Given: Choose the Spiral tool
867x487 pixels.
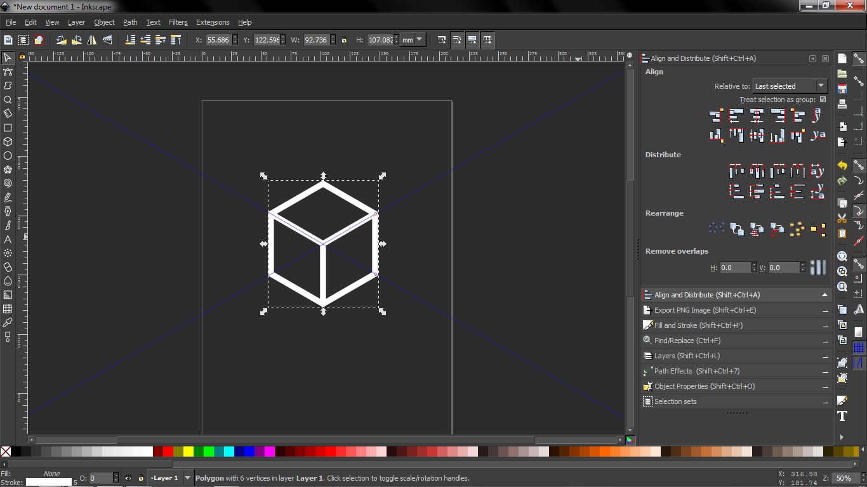Looking at the screenshot, I should click(x=8, y=183).
